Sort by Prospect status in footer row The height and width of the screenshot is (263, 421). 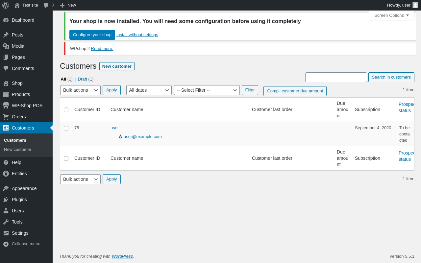pos(406,156)
